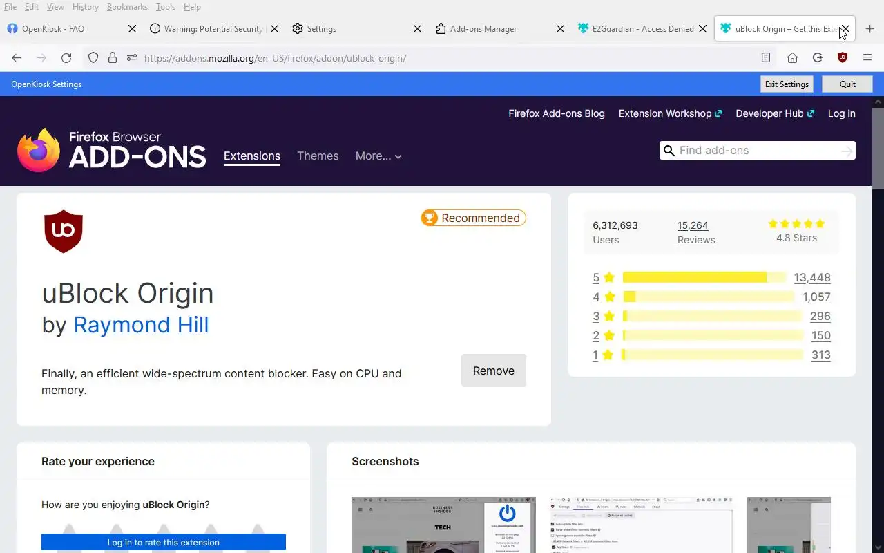Click the Grammarly G toolbar icon
The height and width of the screenshot is (553, 884).
(817, 58)
